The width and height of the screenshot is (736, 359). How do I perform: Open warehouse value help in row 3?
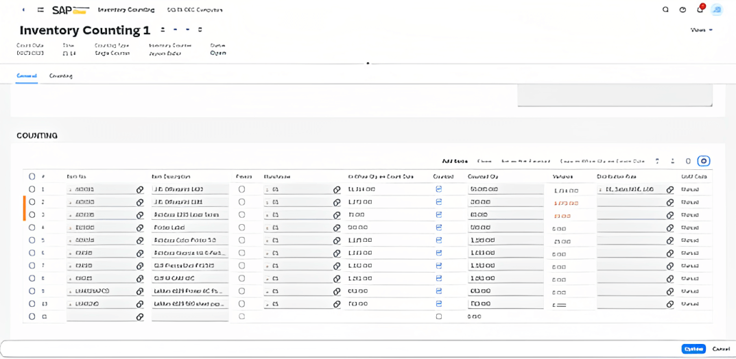[x=337, y=214]
